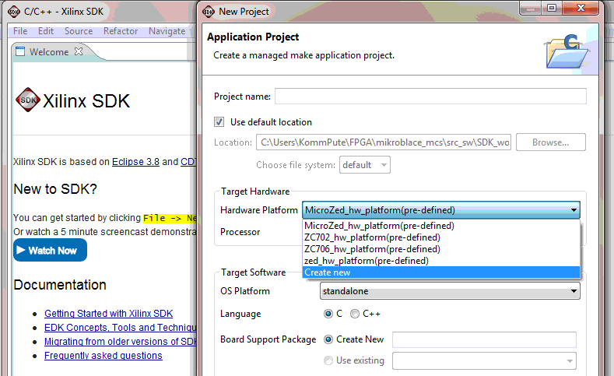614x376 pixels.
Task: Collapse the Hardware Platform dropdown
Action: point(574,210)
